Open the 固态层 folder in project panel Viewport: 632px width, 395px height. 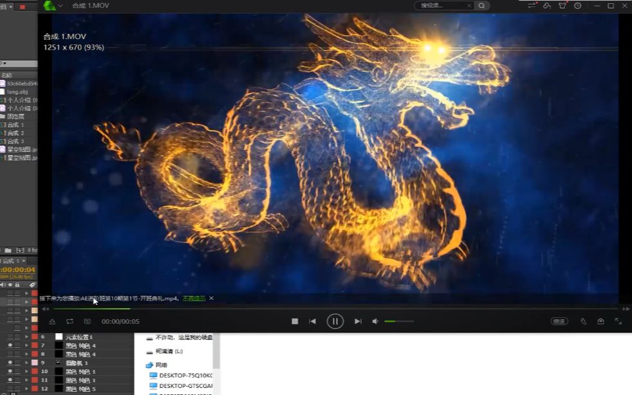[15, 116]
